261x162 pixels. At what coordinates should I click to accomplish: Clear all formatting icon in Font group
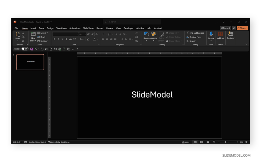click(x=97, y=34)
